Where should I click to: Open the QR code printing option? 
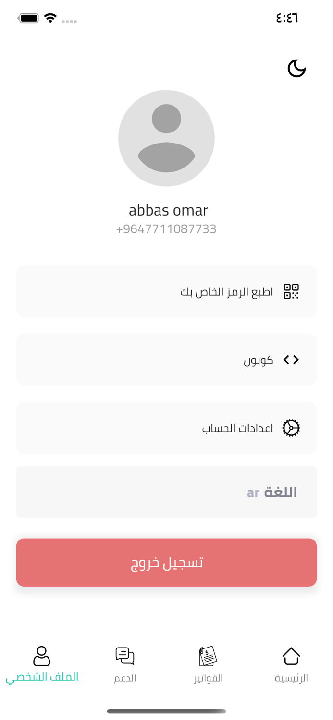coord(291,291)
